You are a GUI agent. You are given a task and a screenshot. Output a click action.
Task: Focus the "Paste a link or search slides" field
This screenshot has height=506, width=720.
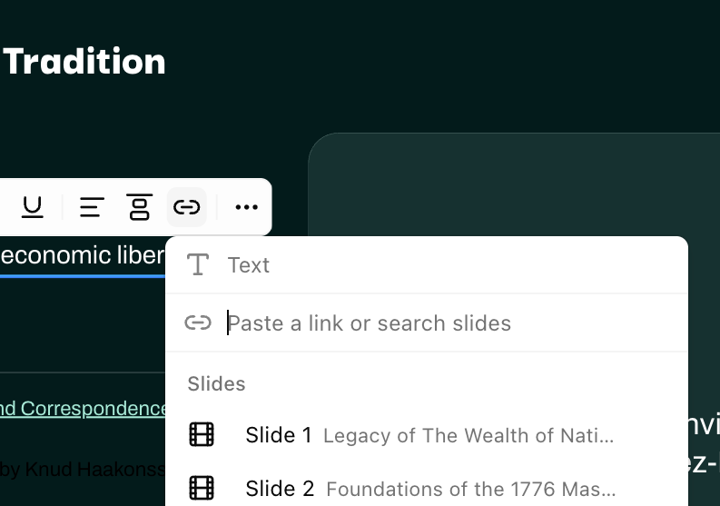(x=452, y=323)
